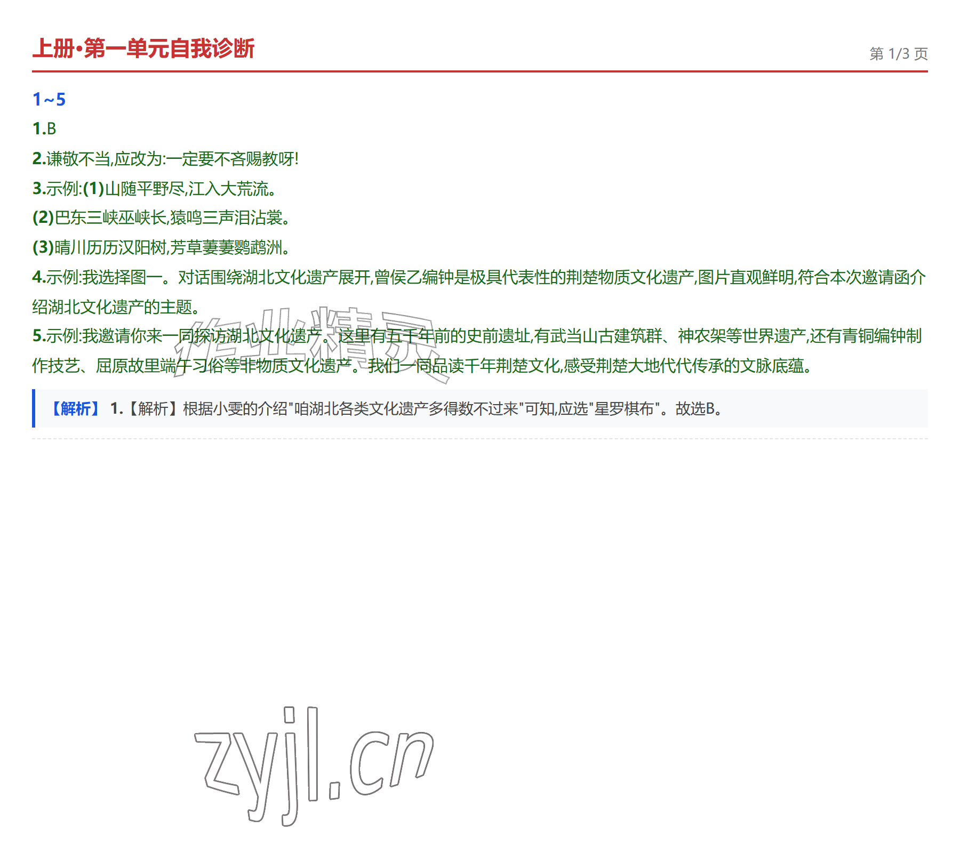Screen dimensions: 960x853
Task: Click line (3)晴川历历汉阳树
Action: pyautogui.click(x=162, y=247)
